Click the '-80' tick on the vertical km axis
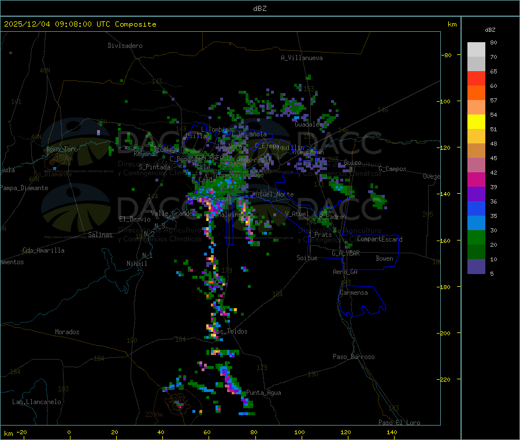 [447, 55]
